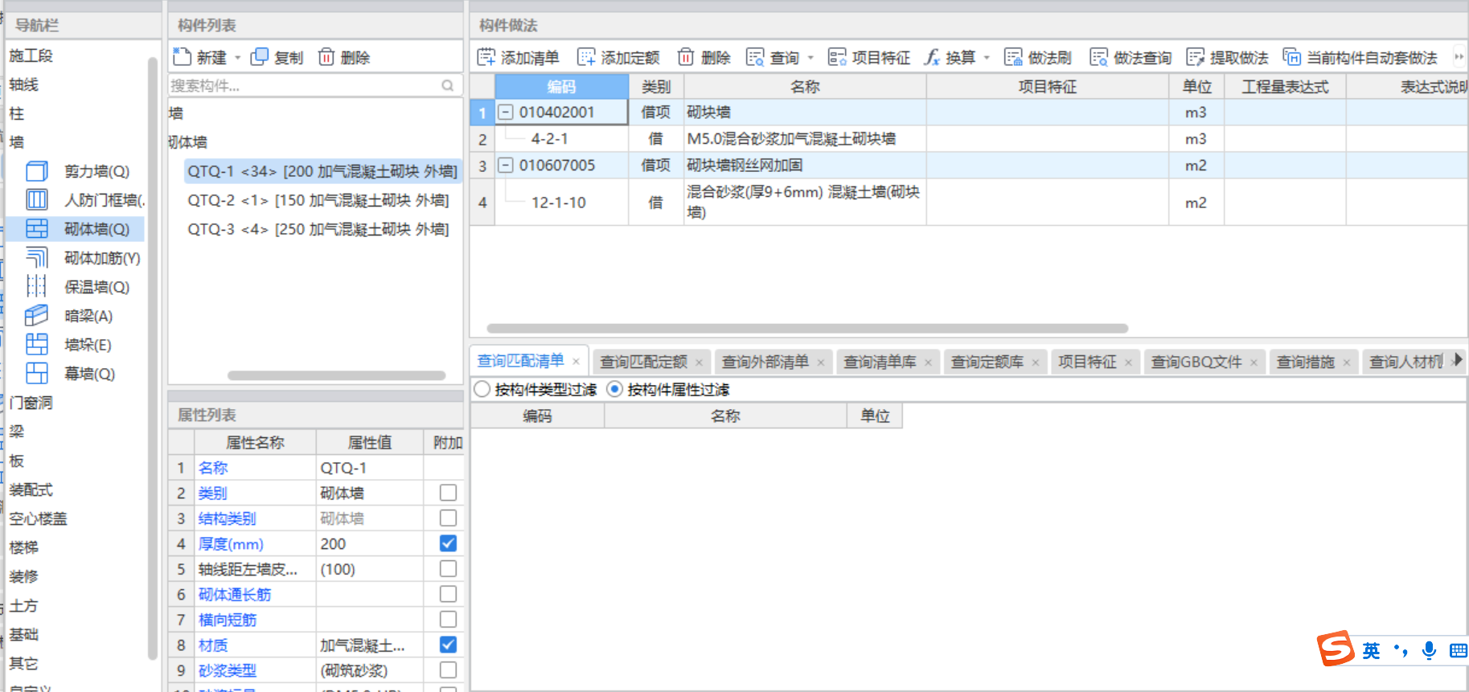Open the 砌体通长筋 property link
This screenshot has height=692, width=1469.
[x=235, y=595]
